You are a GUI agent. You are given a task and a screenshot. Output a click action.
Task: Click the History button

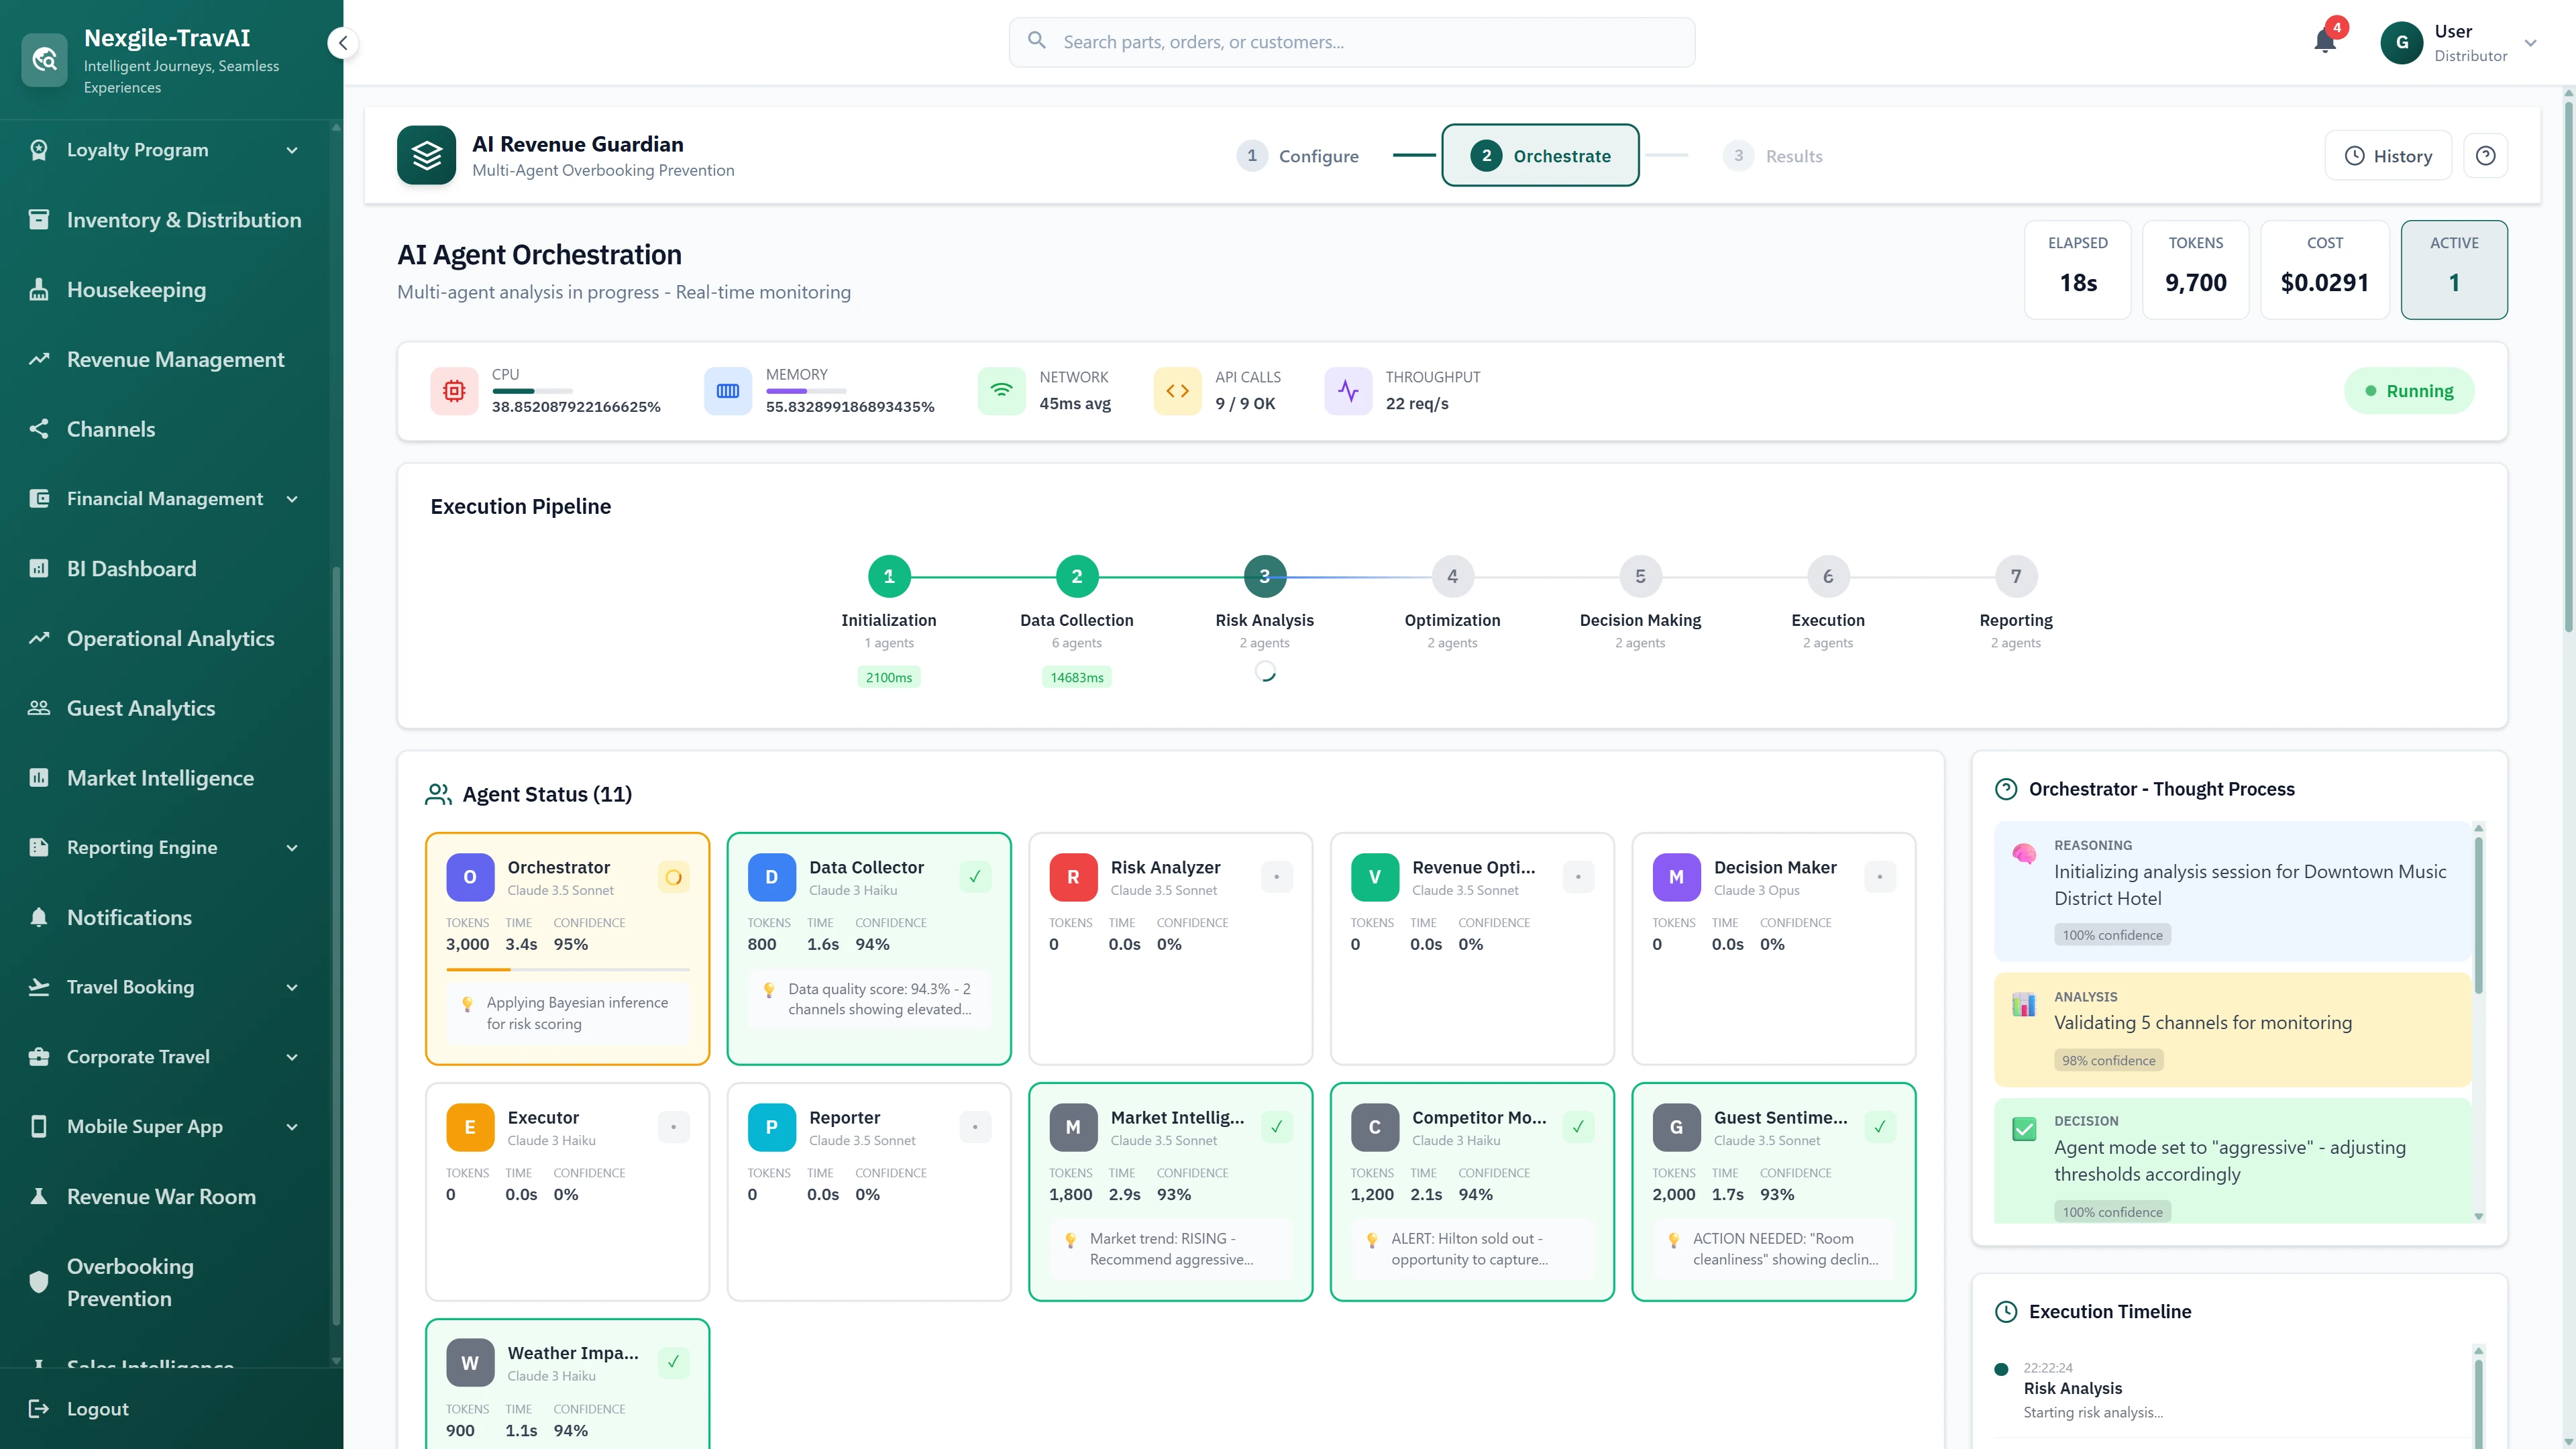(x=2388, y=155)
